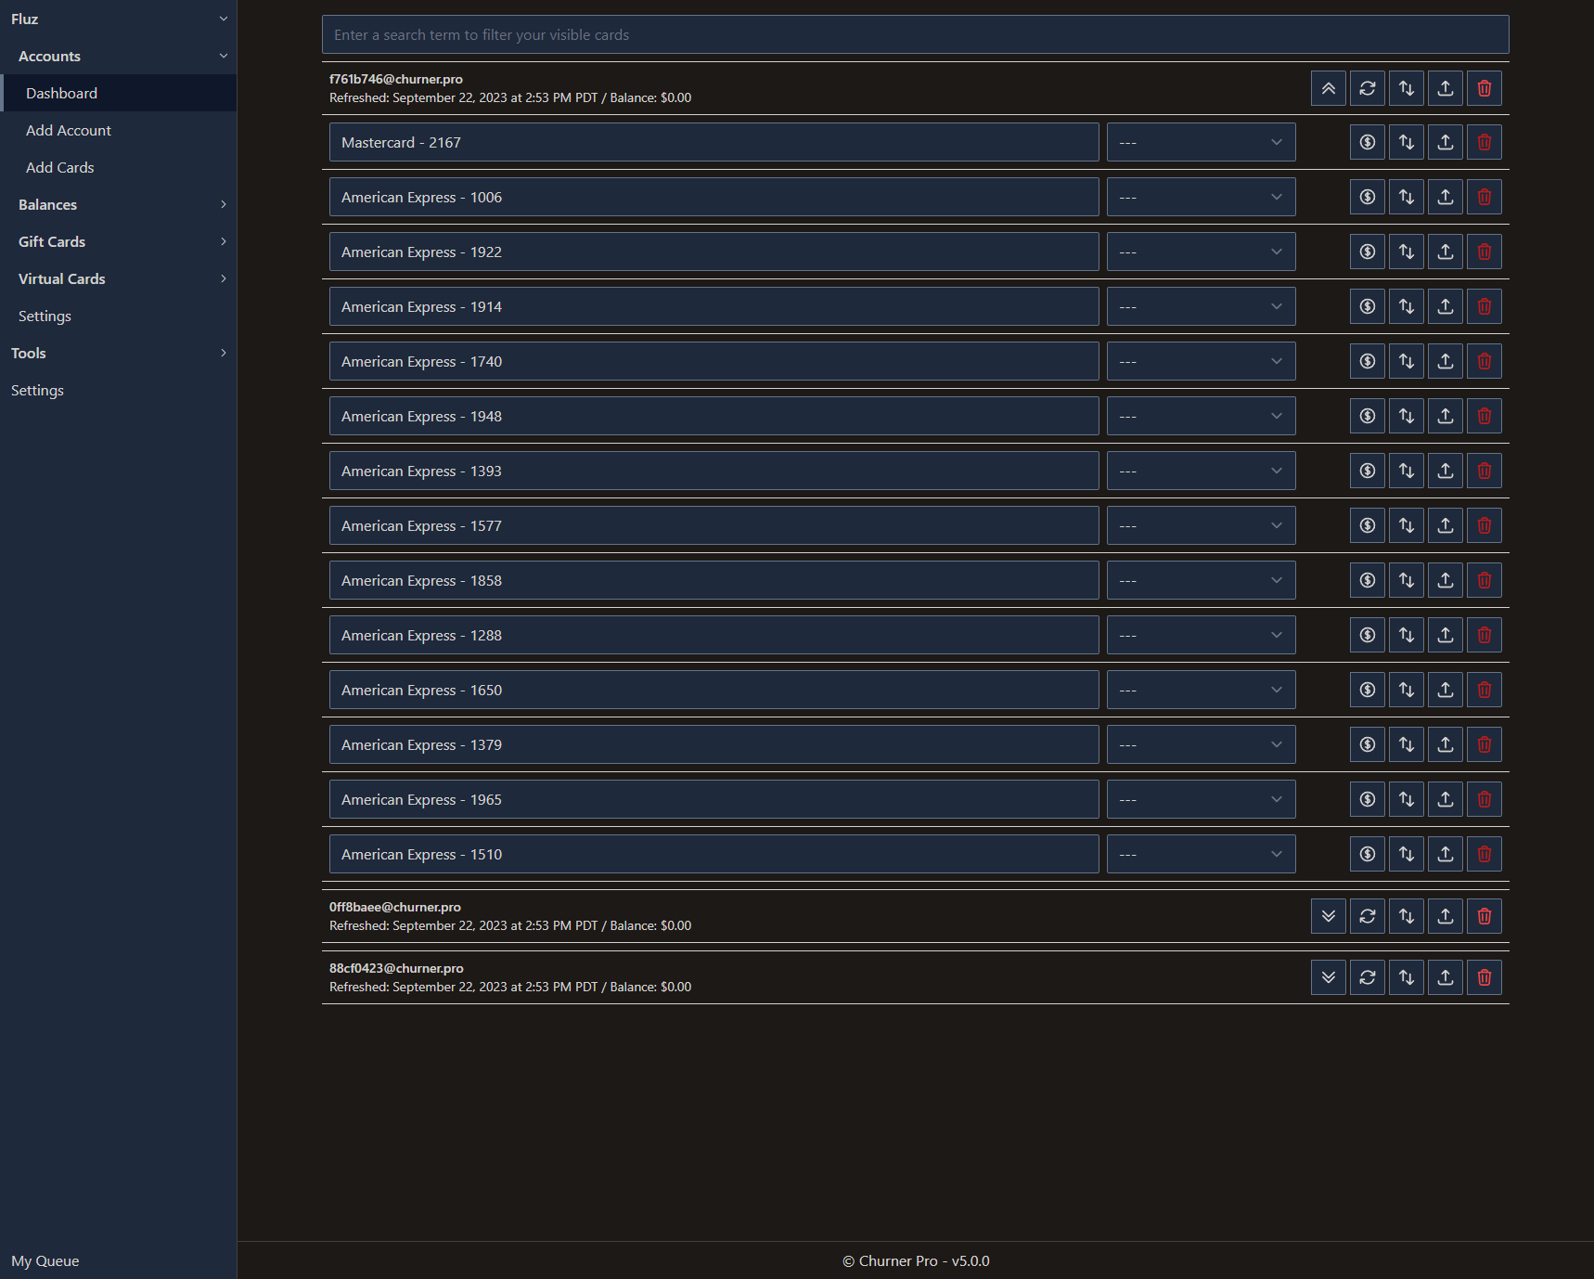Click upload icon for 88cf0423@churner.pro account
Screen dimensions: 1594x1279
click(1445, 977)
